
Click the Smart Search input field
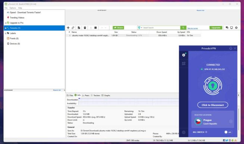click(162, 28)
